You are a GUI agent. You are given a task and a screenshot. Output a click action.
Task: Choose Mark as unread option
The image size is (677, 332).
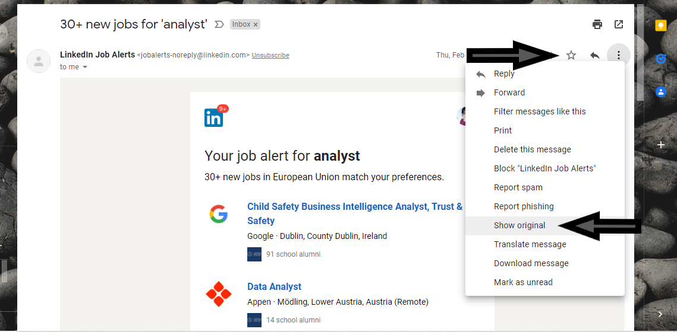[x=523, y=282]
